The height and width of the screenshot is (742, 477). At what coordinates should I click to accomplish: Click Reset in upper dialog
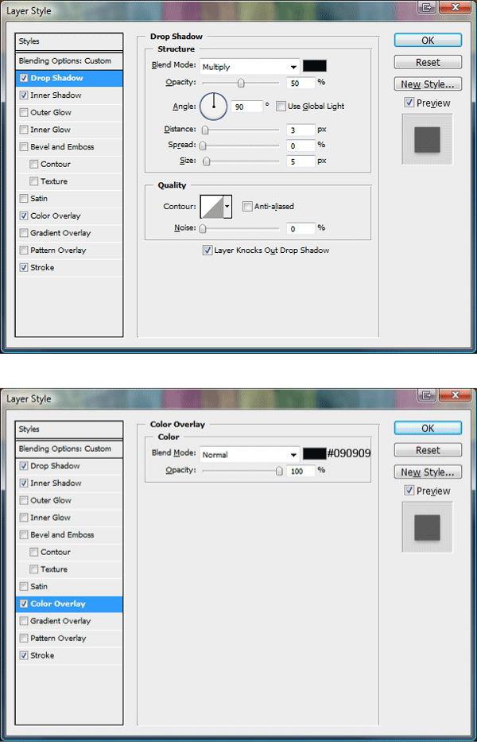click(428, 62)
